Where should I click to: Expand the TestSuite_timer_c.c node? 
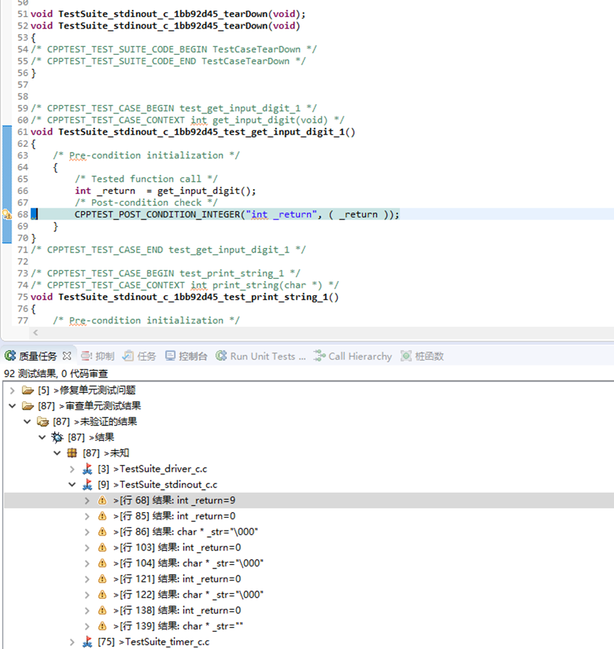click(x=72, y=642)
